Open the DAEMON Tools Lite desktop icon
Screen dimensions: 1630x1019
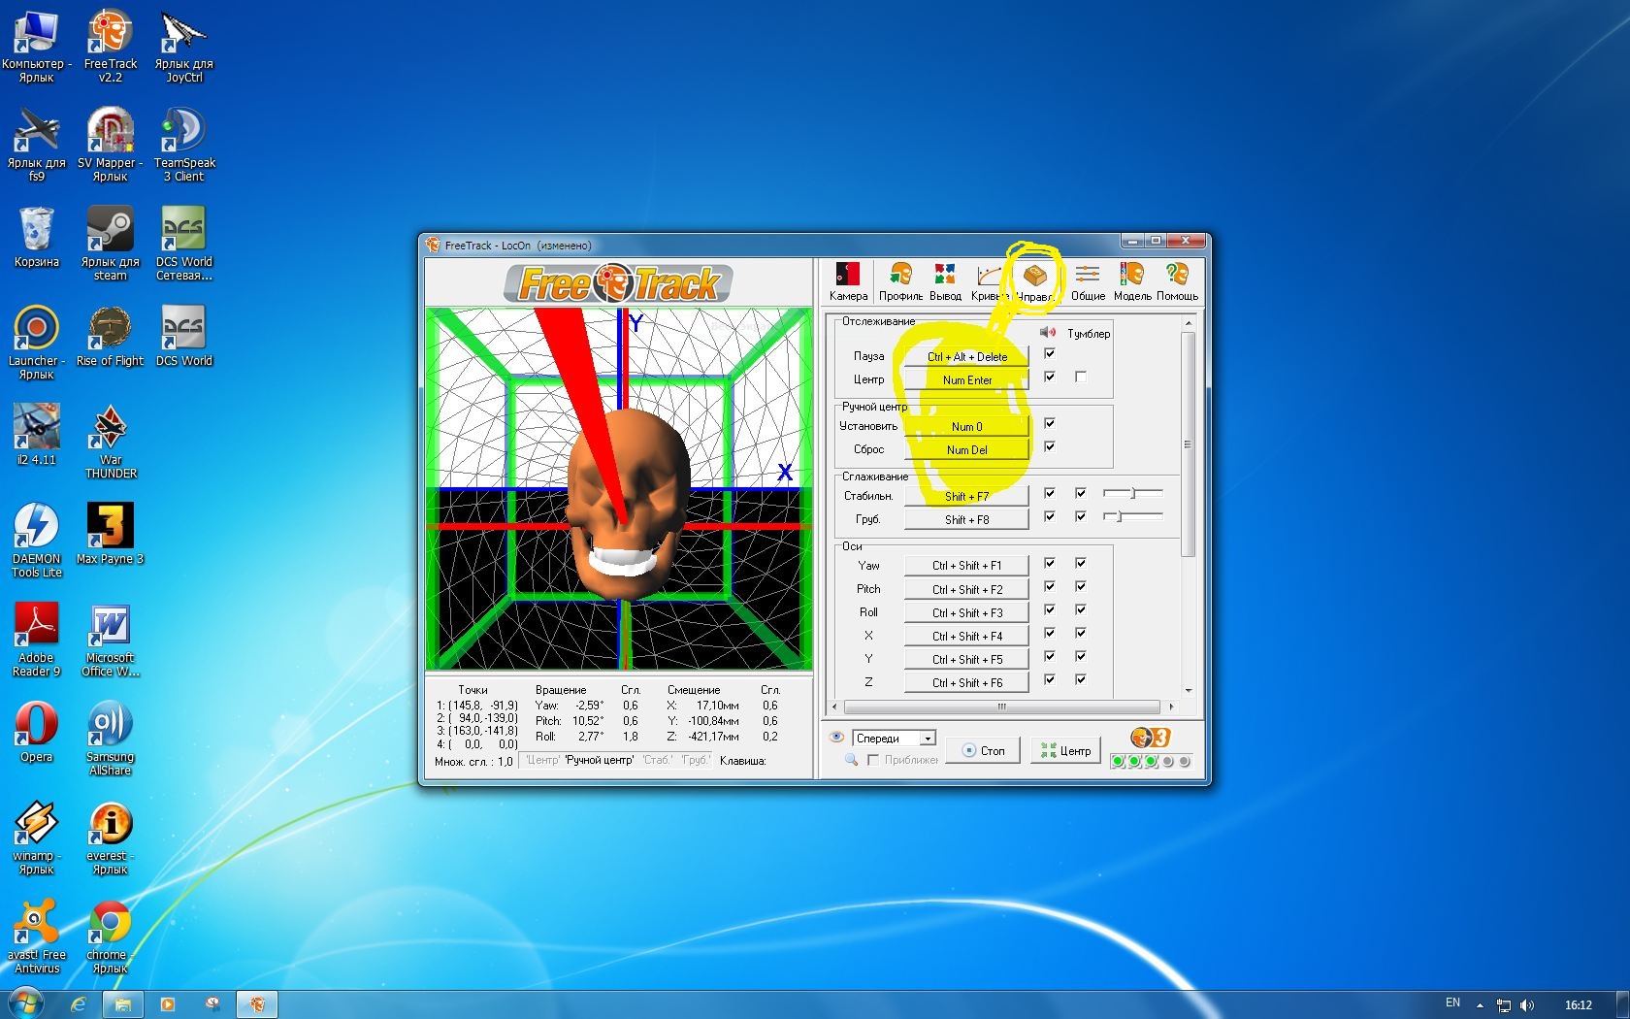tap(37, 542)
